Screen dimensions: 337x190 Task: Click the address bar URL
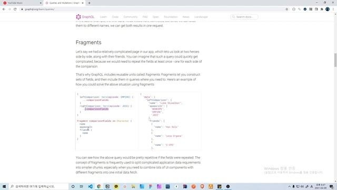39,9
